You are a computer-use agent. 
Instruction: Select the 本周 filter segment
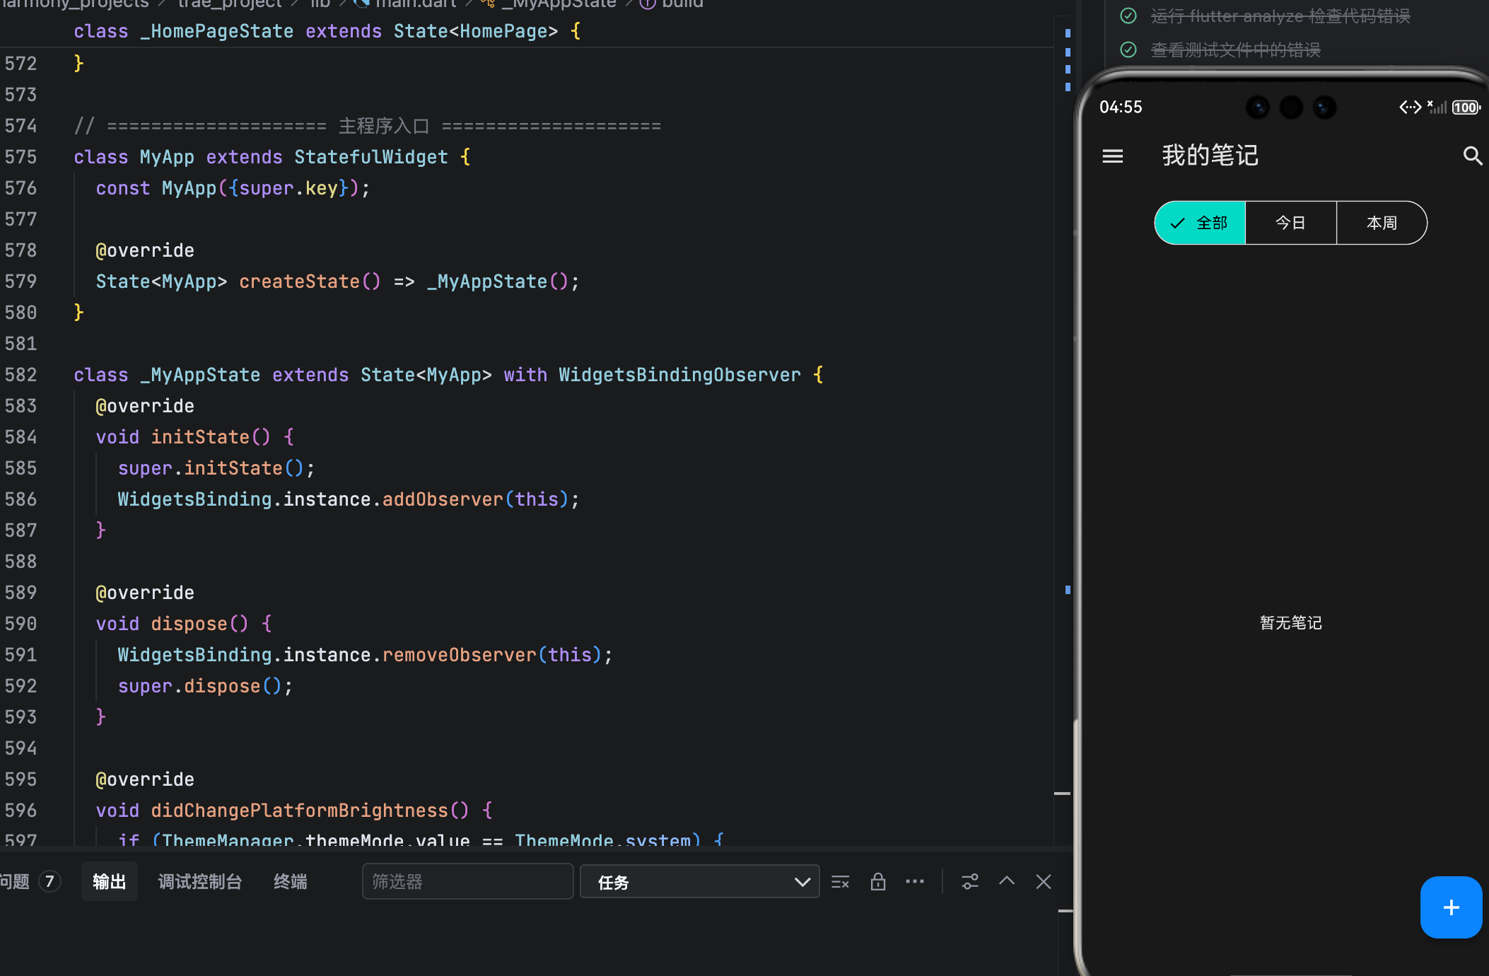(x=1381, y=223)
